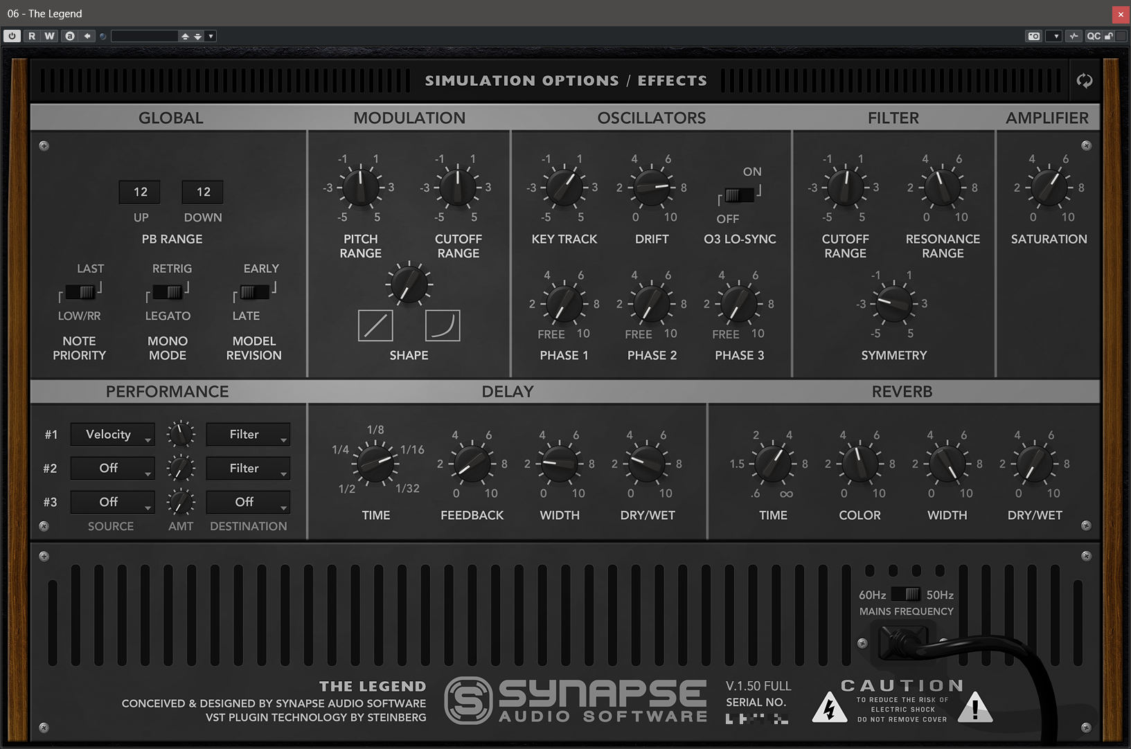Open the #1 Velocity source dropdown
1131x749 pixels.
(112, 435)
